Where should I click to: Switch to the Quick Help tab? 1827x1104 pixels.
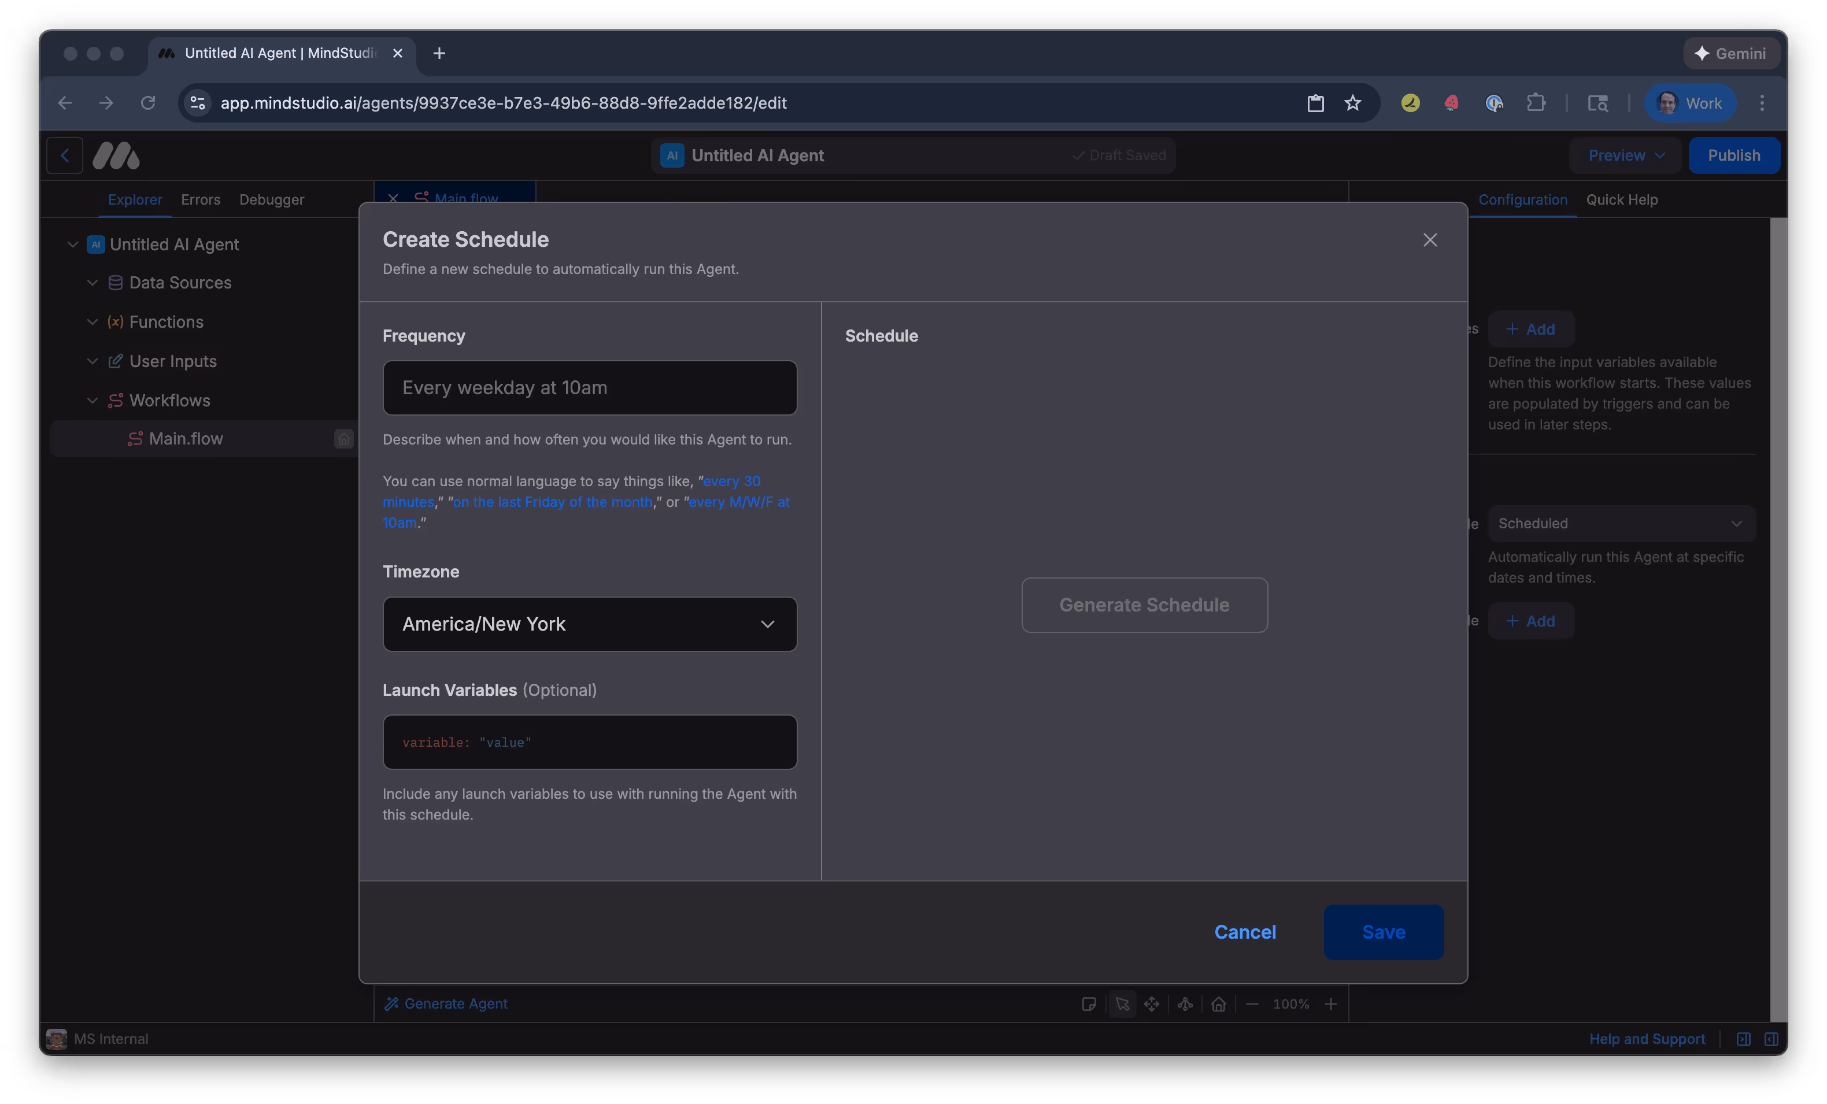pos(1622,199)
